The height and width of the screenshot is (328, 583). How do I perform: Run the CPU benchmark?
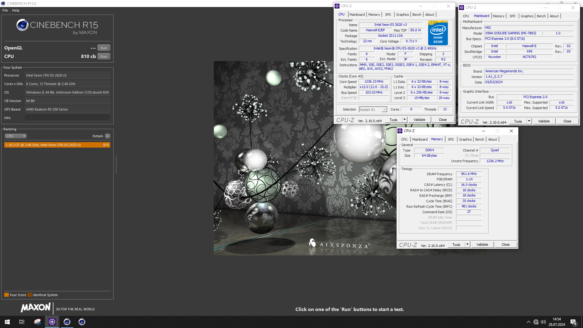pos(104,56)
